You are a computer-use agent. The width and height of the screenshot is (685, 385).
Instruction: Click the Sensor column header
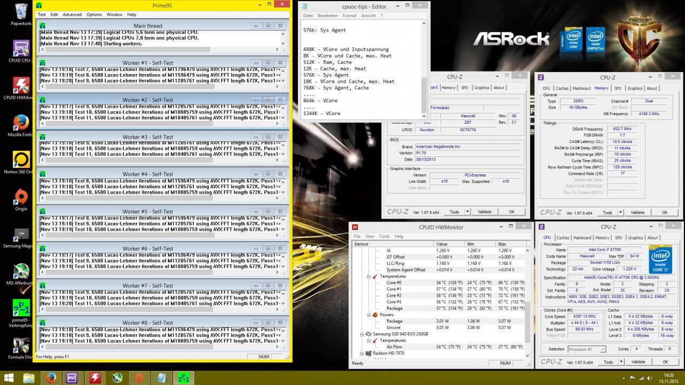(393, 244)
